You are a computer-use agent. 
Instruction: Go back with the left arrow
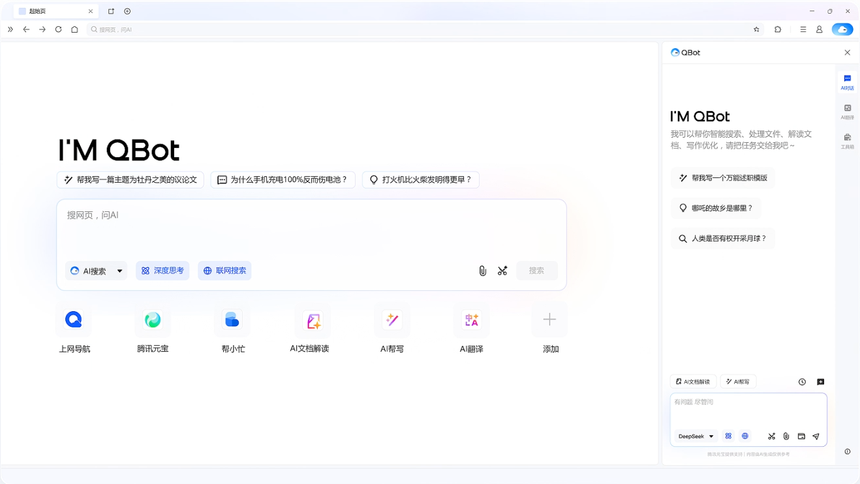(26, 29)
